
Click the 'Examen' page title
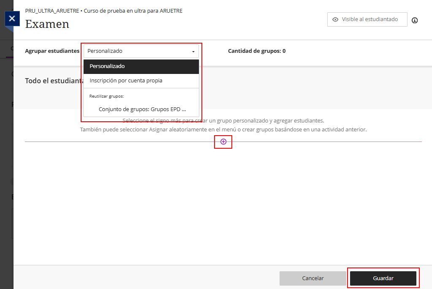coord(47,24)
